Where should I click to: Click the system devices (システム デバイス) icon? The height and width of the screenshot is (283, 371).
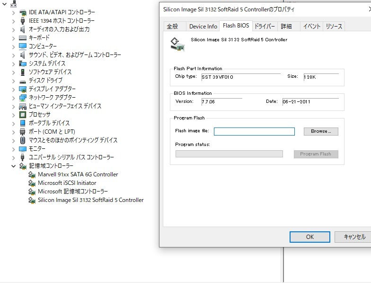click(x=23, y=64)
